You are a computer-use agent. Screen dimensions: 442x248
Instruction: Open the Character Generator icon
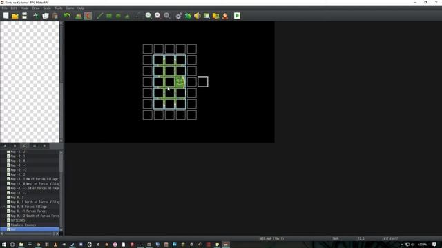click(225, 16)
